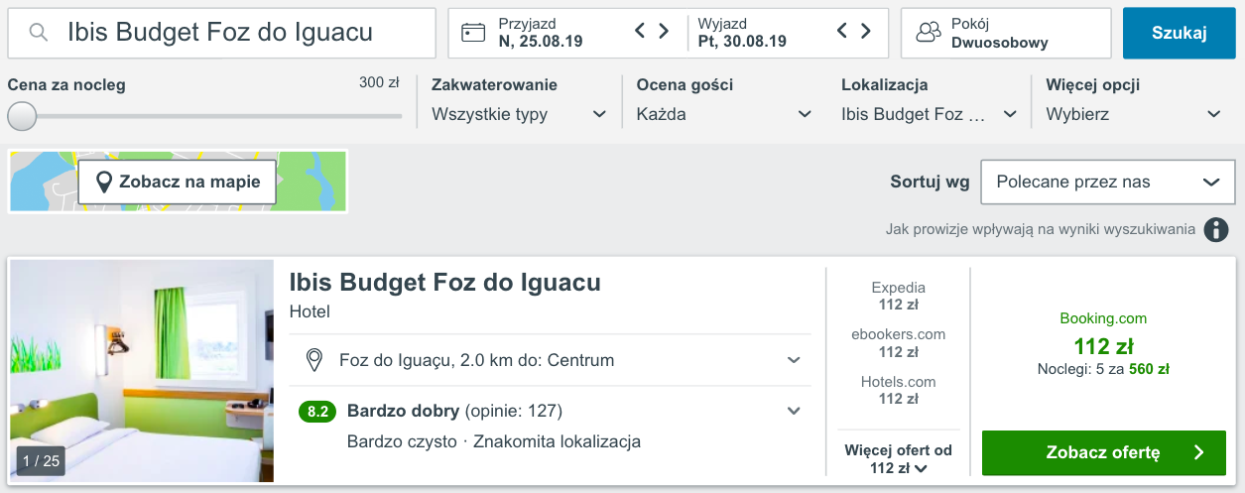Screen dimensions: 1245x493
Task: Click the room guests icon
Action: pyautogui.click(x=928, y=33)
